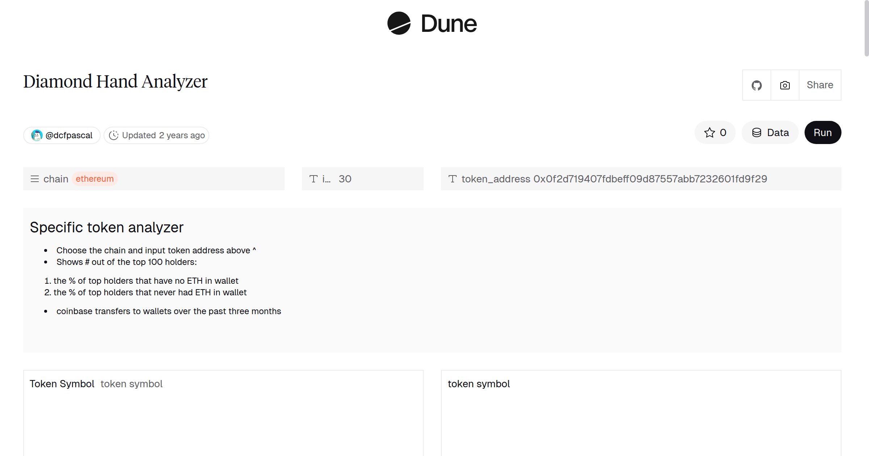Click the star icon to favorite the dashboard
This screenshot has height=456, width=869.
pyautogui.click(x=710, y=132)
